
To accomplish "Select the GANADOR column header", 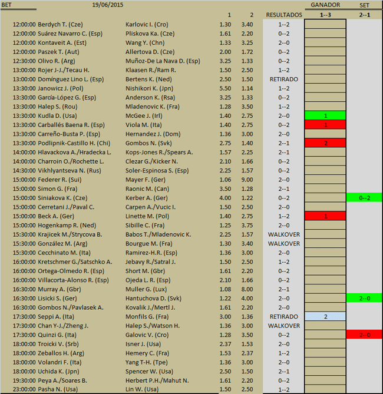I will (325, 5).
